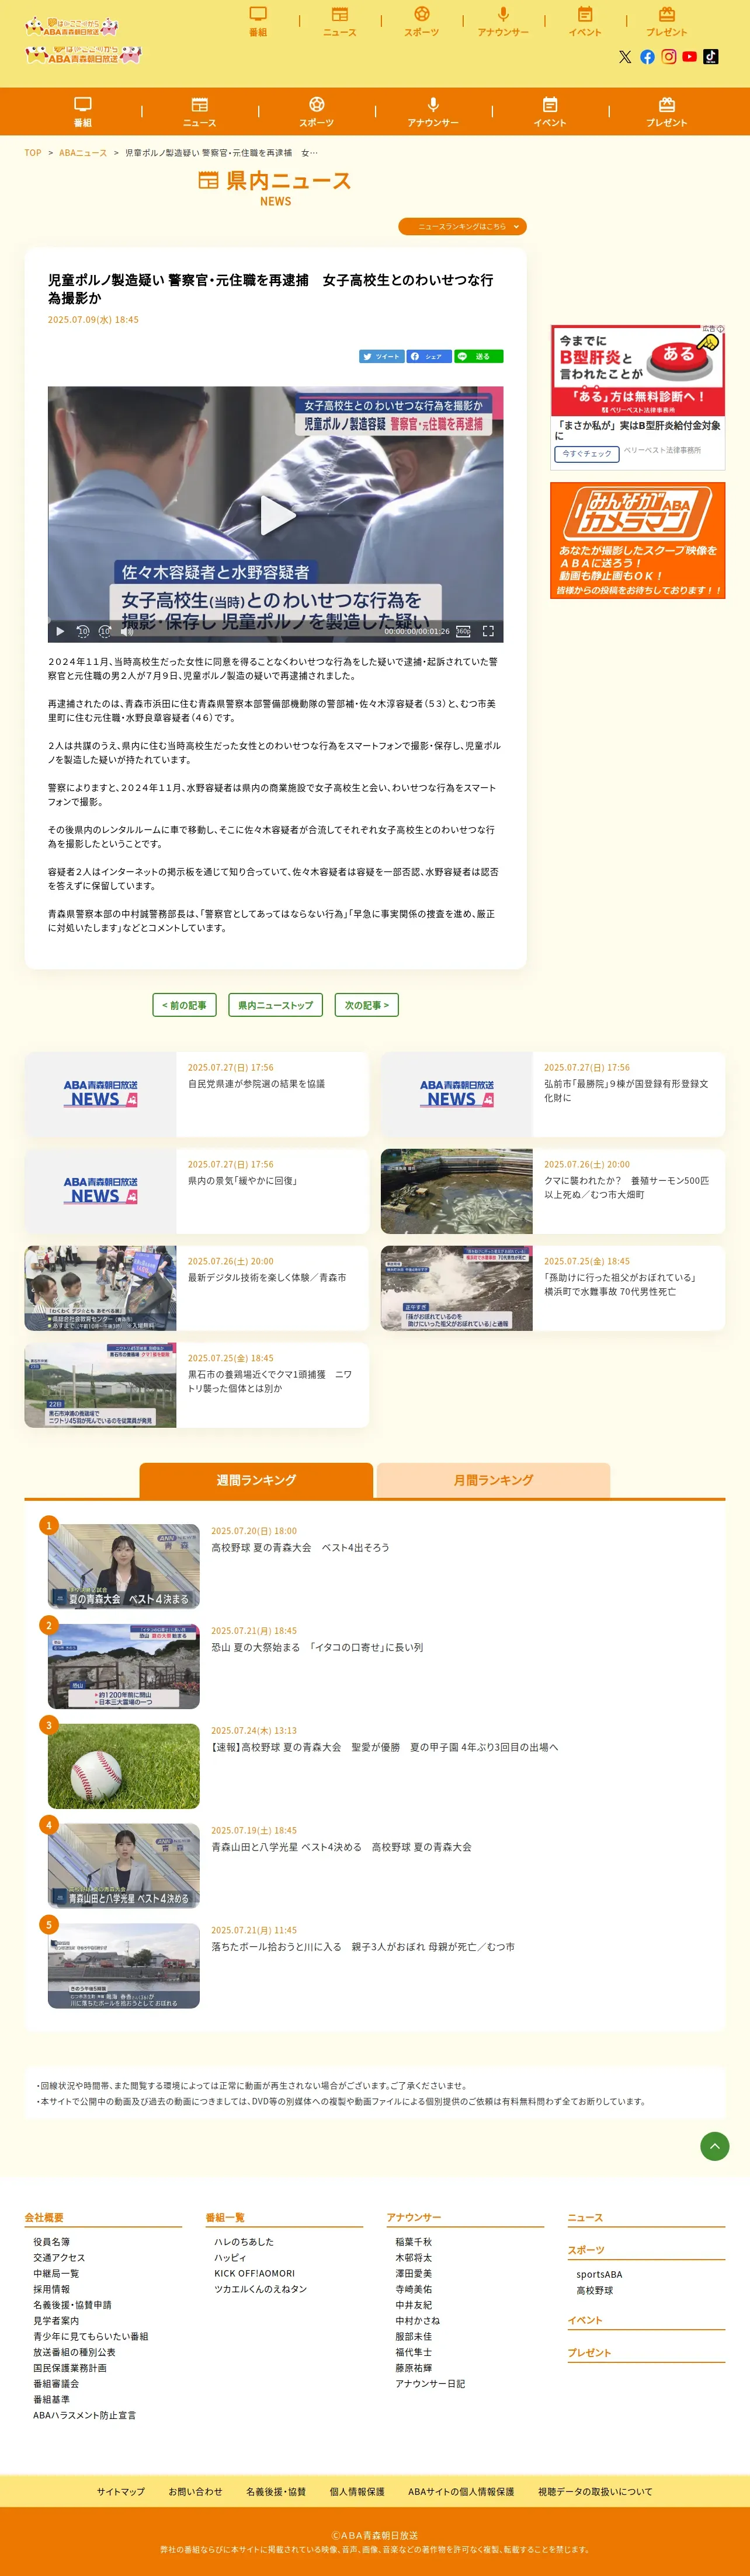Open Facebook social icon in header
Image resolution: width=750 pixels, height=2576 pixels.
pos(647,57)
